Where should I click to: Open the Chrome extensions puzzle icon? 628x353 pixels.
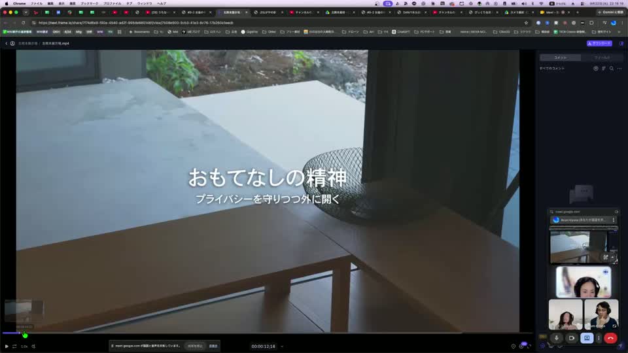pyautogui.click(x=591, y=23)
